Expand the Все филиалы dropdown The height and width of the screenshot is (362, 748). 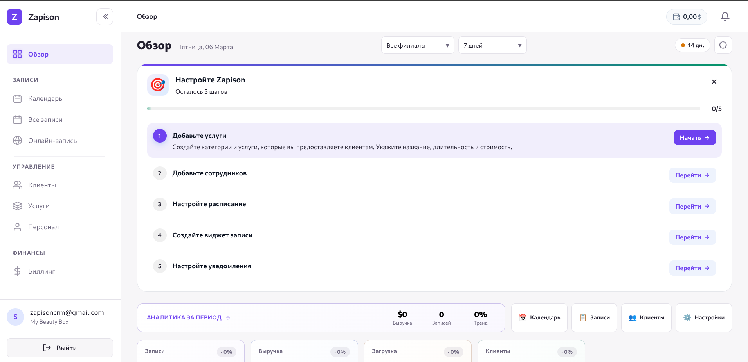[417, 45]
